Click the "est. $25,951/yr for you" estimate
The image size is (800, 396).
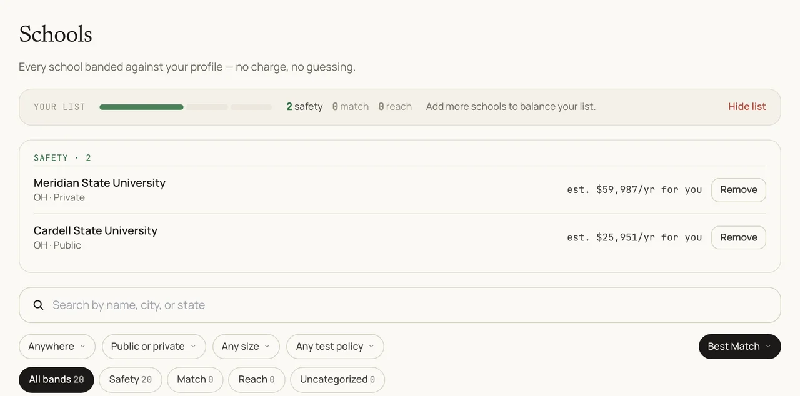tap(634, 237)
